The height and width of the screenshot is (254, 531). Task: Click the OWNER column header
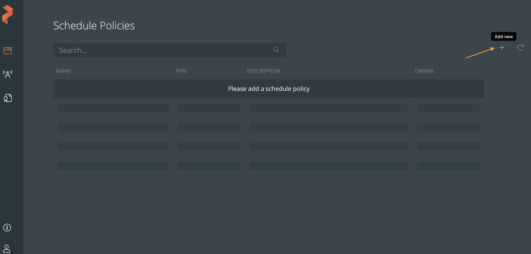[424, 71]
